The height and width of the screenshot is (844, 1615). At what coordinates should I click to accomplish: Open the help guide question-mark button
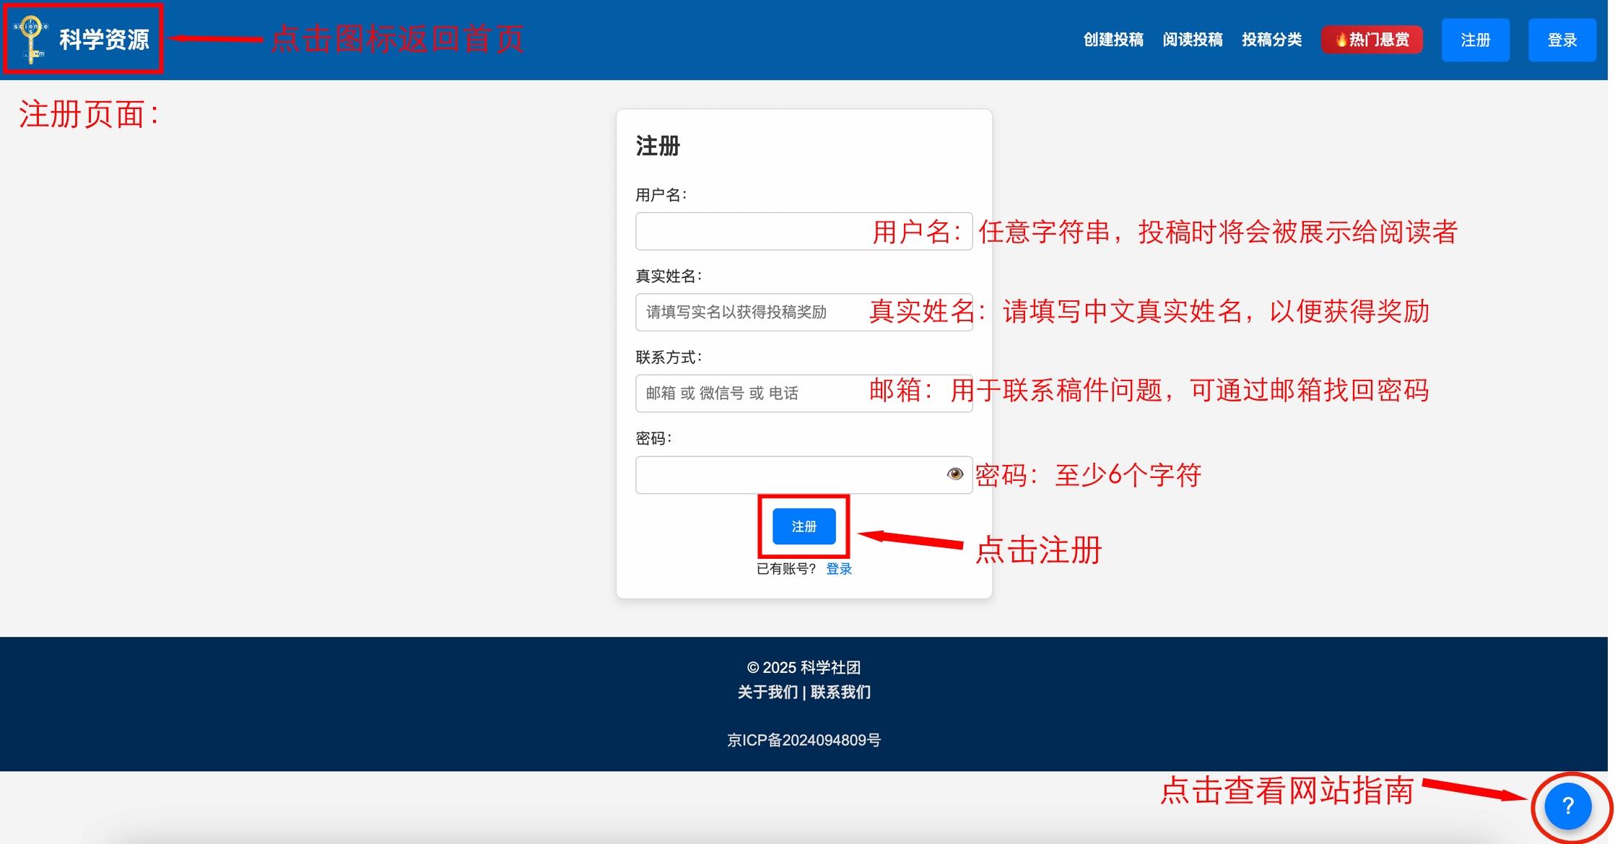coord(1567,806)
